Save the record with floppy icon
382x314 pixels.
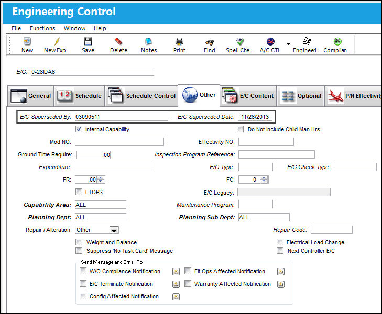pyautogui.click(x=88, y=41)
